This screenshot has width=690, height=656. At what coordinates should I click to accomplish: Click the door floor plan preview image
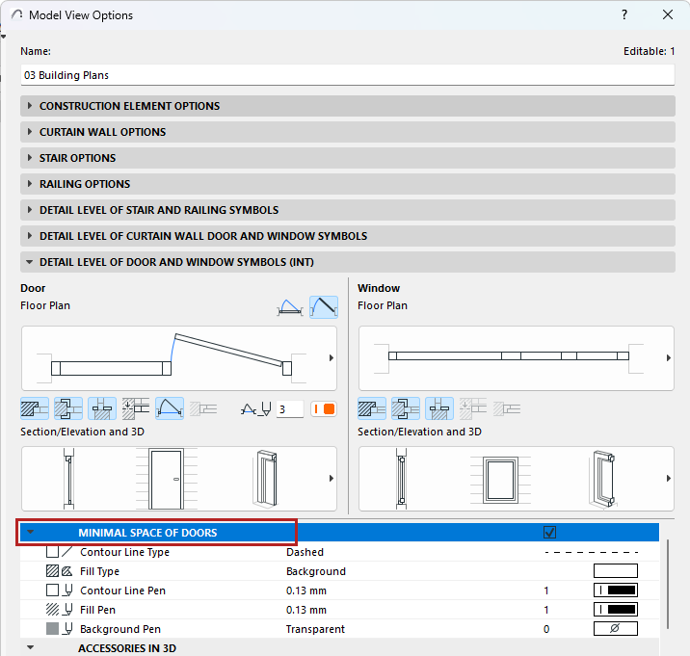pos(179,358)
